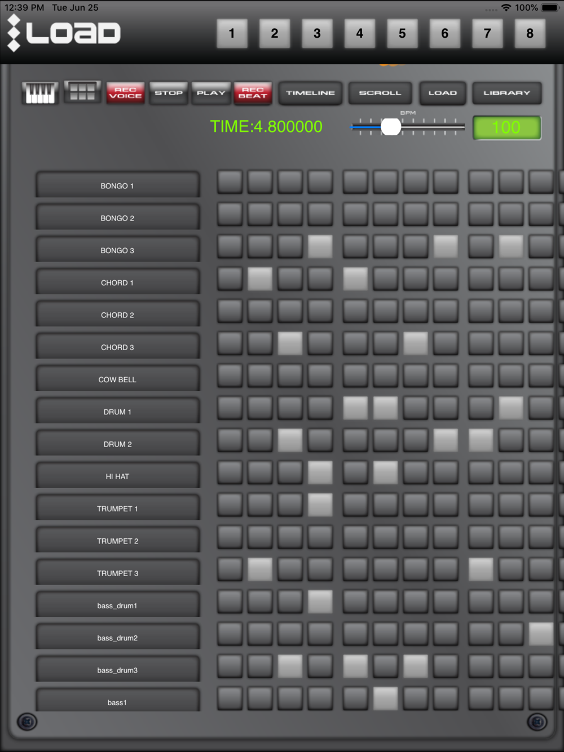Disable the lit third step of DRUM 2

290,440
